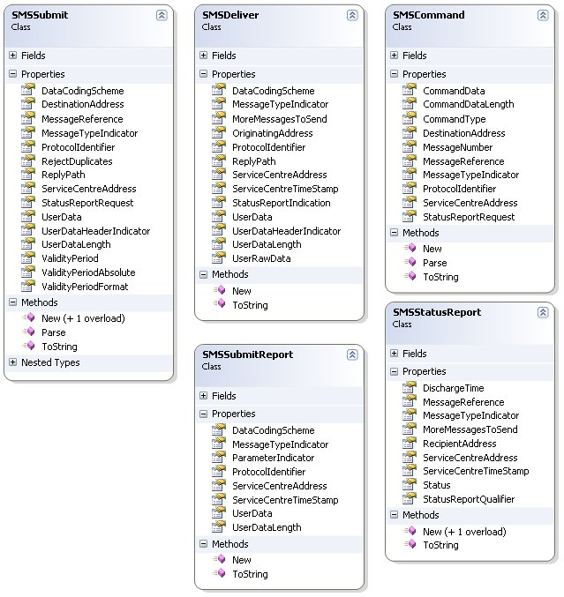Click property icon beside CommandType
This screenshot has height=597, width=564.
pos(410,118)
